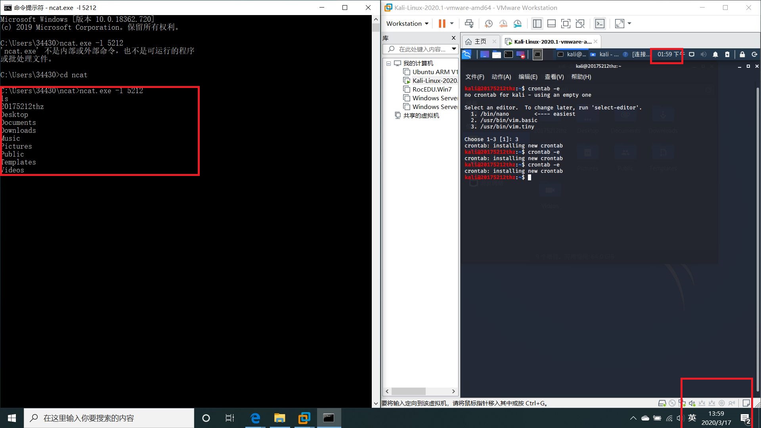Select RocEDU.Win7 virtual machine
This screenshot has width=761, height=428.
(x=427, y=89)
